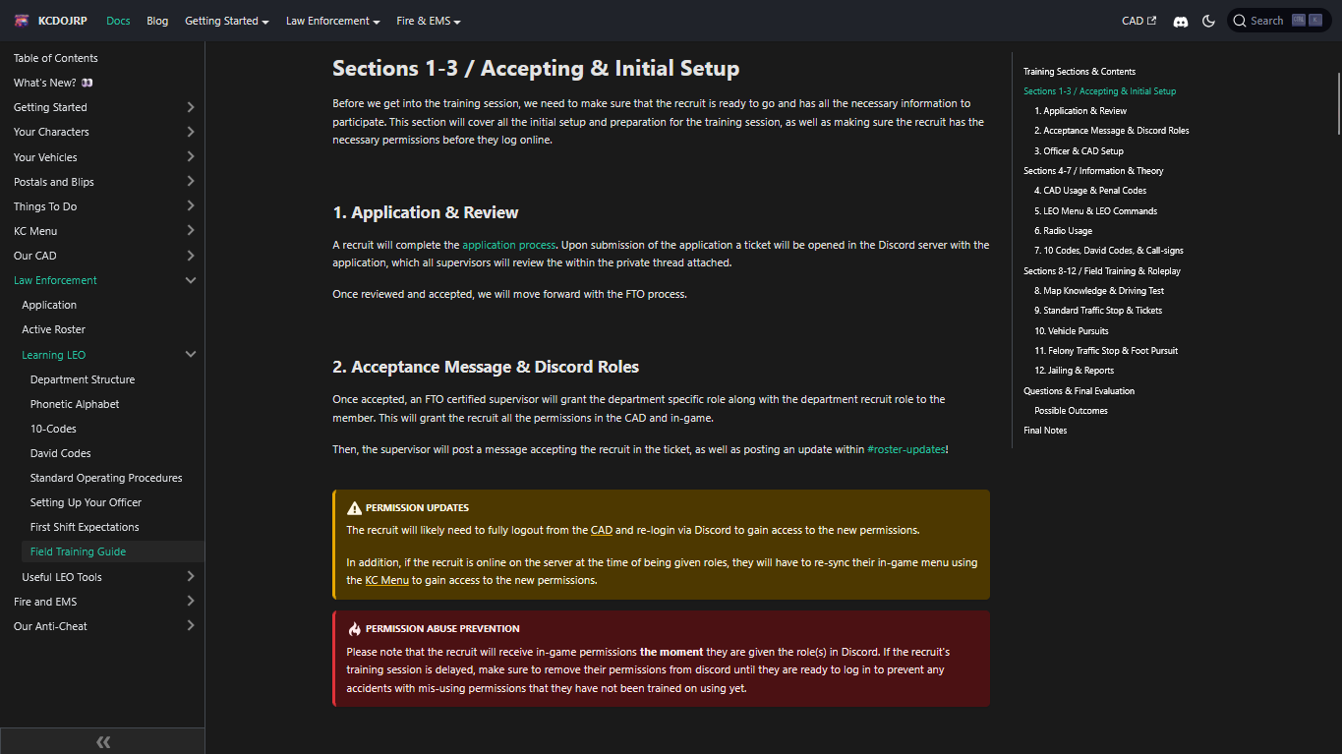Image resolution: width=1342 pixels, height=754 pixels.
Task: Collapse sidebar using double-arrow icon
Action: point(102,742)
